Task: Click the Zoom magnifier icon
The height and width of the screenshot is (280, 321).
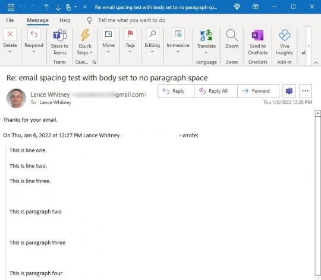Action: (232, 35)
